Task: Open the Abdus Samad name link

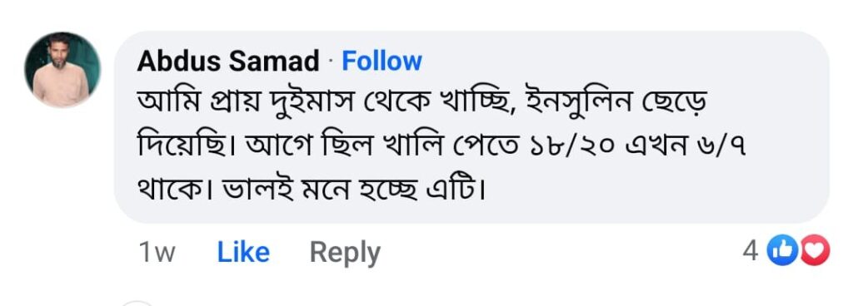Action: (x=228, y=61)
